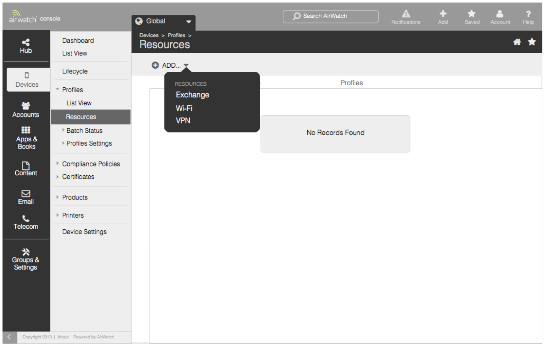
Task: Click the No Records Found message box
Action: coord(335,134)
